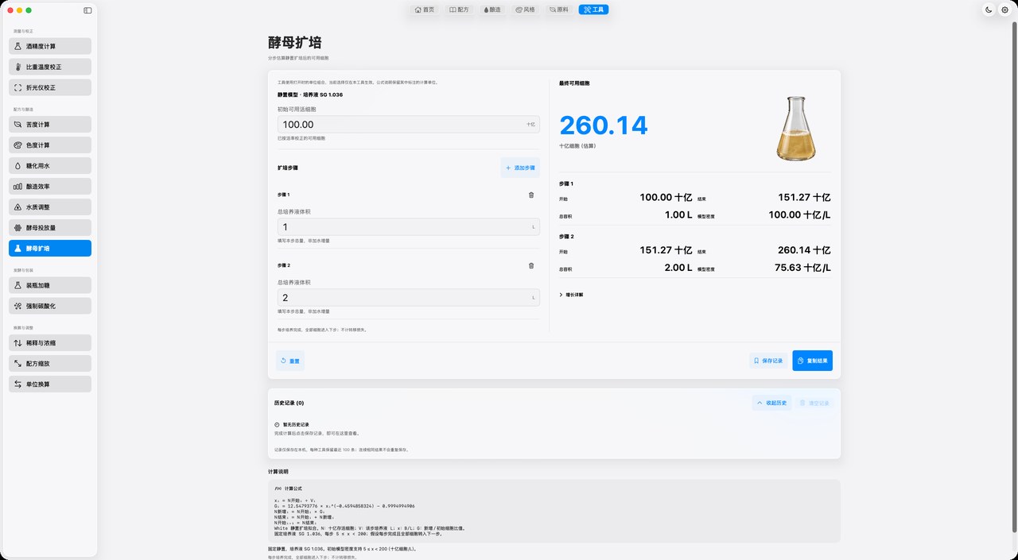Viewport: 1018px width, 560px height.
Task: Toggle the sidebar panel icon
Action: pyautogui.click(x=87, y=10)
